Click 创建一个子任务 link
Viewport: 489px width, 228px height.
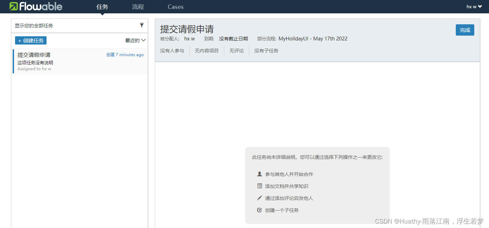[282, 210]
